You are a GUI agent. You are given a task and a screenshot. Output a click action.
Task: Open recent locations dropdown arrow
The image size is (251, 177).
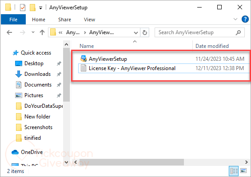[33, 32]
